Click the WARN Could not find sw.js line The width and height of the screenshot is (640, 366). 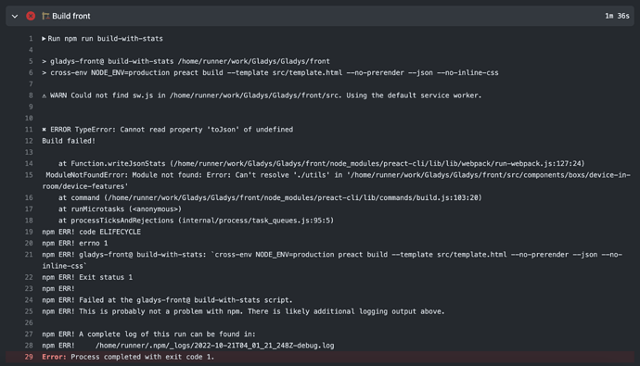click(x=262, y=95)
